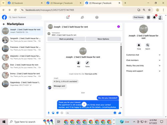Click the volume icon in system tray

point(146,122)
